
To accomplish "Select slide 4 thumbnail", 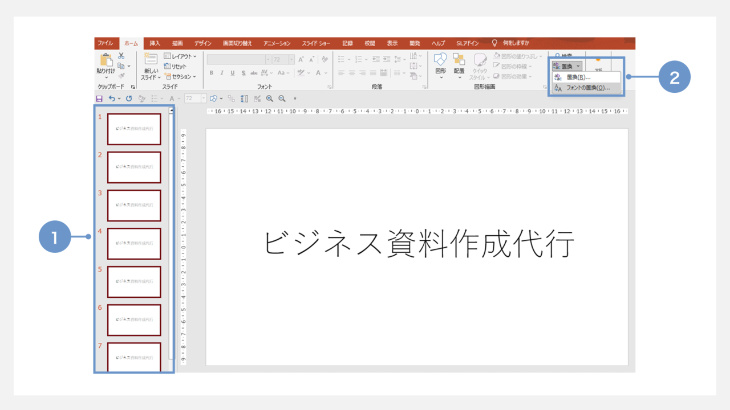I will 134,244.
